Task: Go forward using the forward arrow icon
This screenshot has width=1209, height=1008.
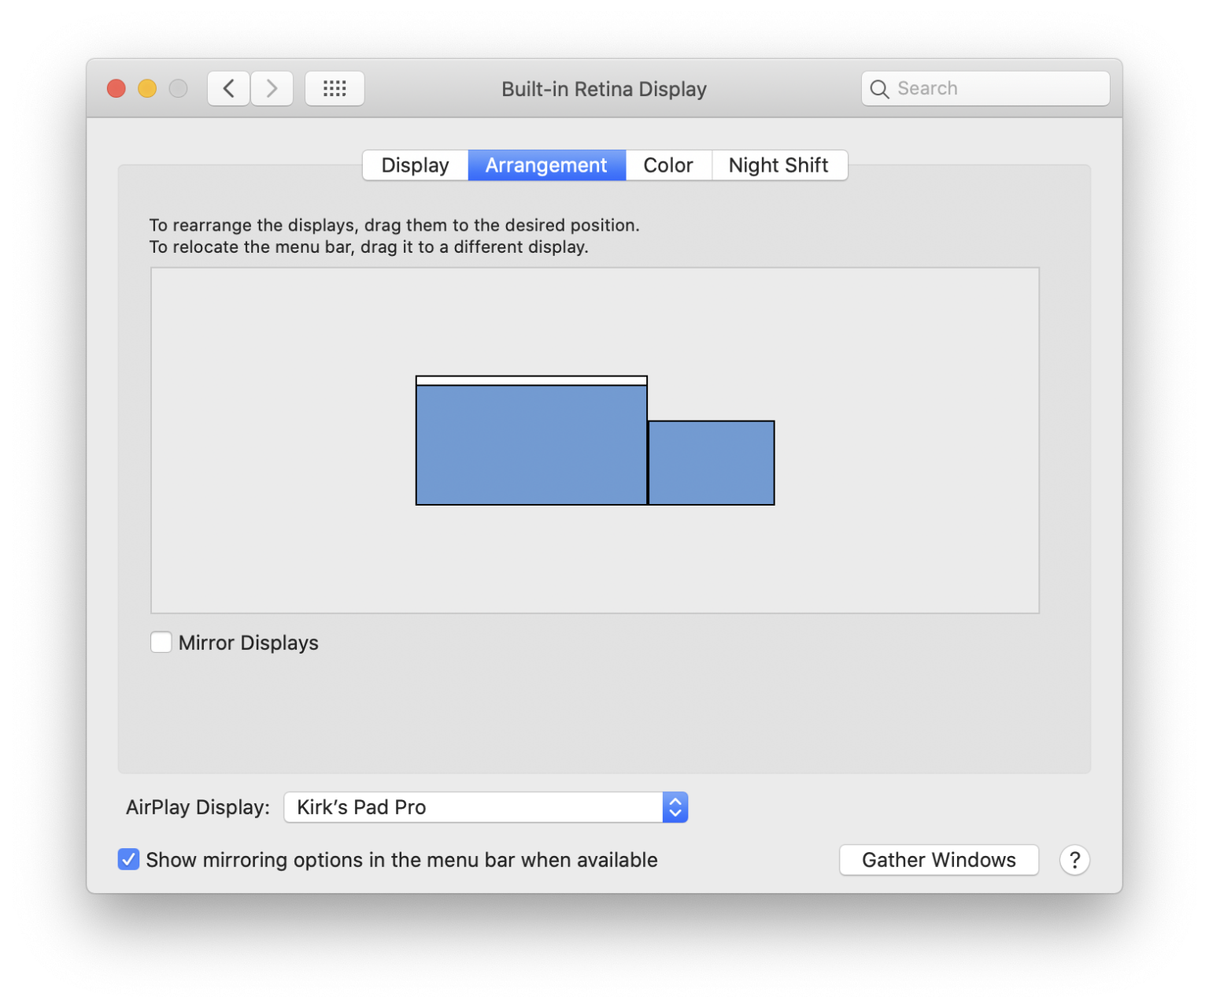Action: click(x=272, y=88)
